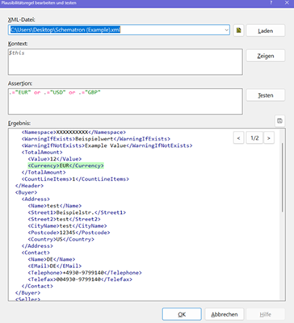The height and width of the screenshot is (323, 294).
Task: Close the Plausibilitätsregel dialog
Action: point(287,2)
